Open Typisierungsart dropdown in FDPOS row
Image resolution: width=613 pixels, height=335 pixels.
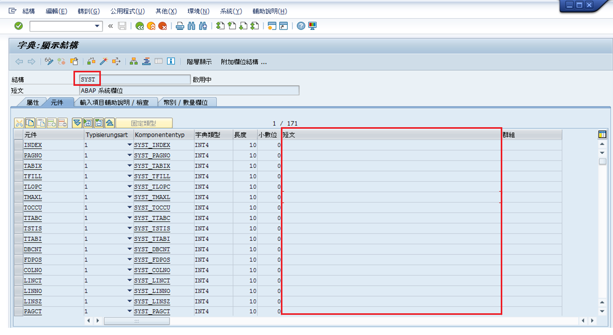point(129,259)
